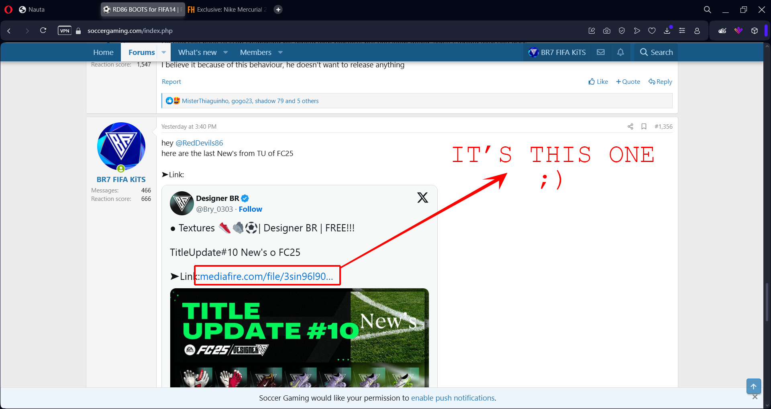Viewport: 771px width, 409px height.
Task: Click the site security padlock icon
Action: pyautogui.click(x=79, y=31)
